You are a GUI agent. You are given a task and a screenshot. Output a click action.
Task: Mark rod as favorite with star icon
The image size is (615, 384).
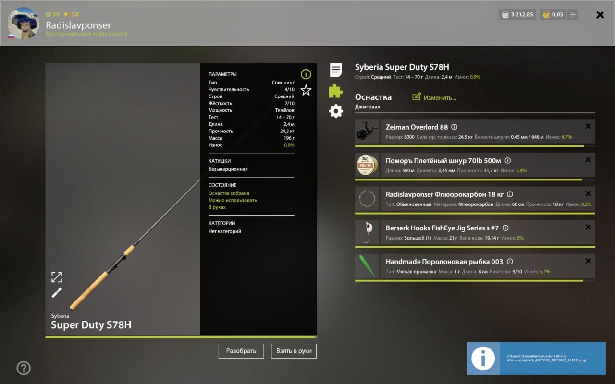[x=306, y=90]
